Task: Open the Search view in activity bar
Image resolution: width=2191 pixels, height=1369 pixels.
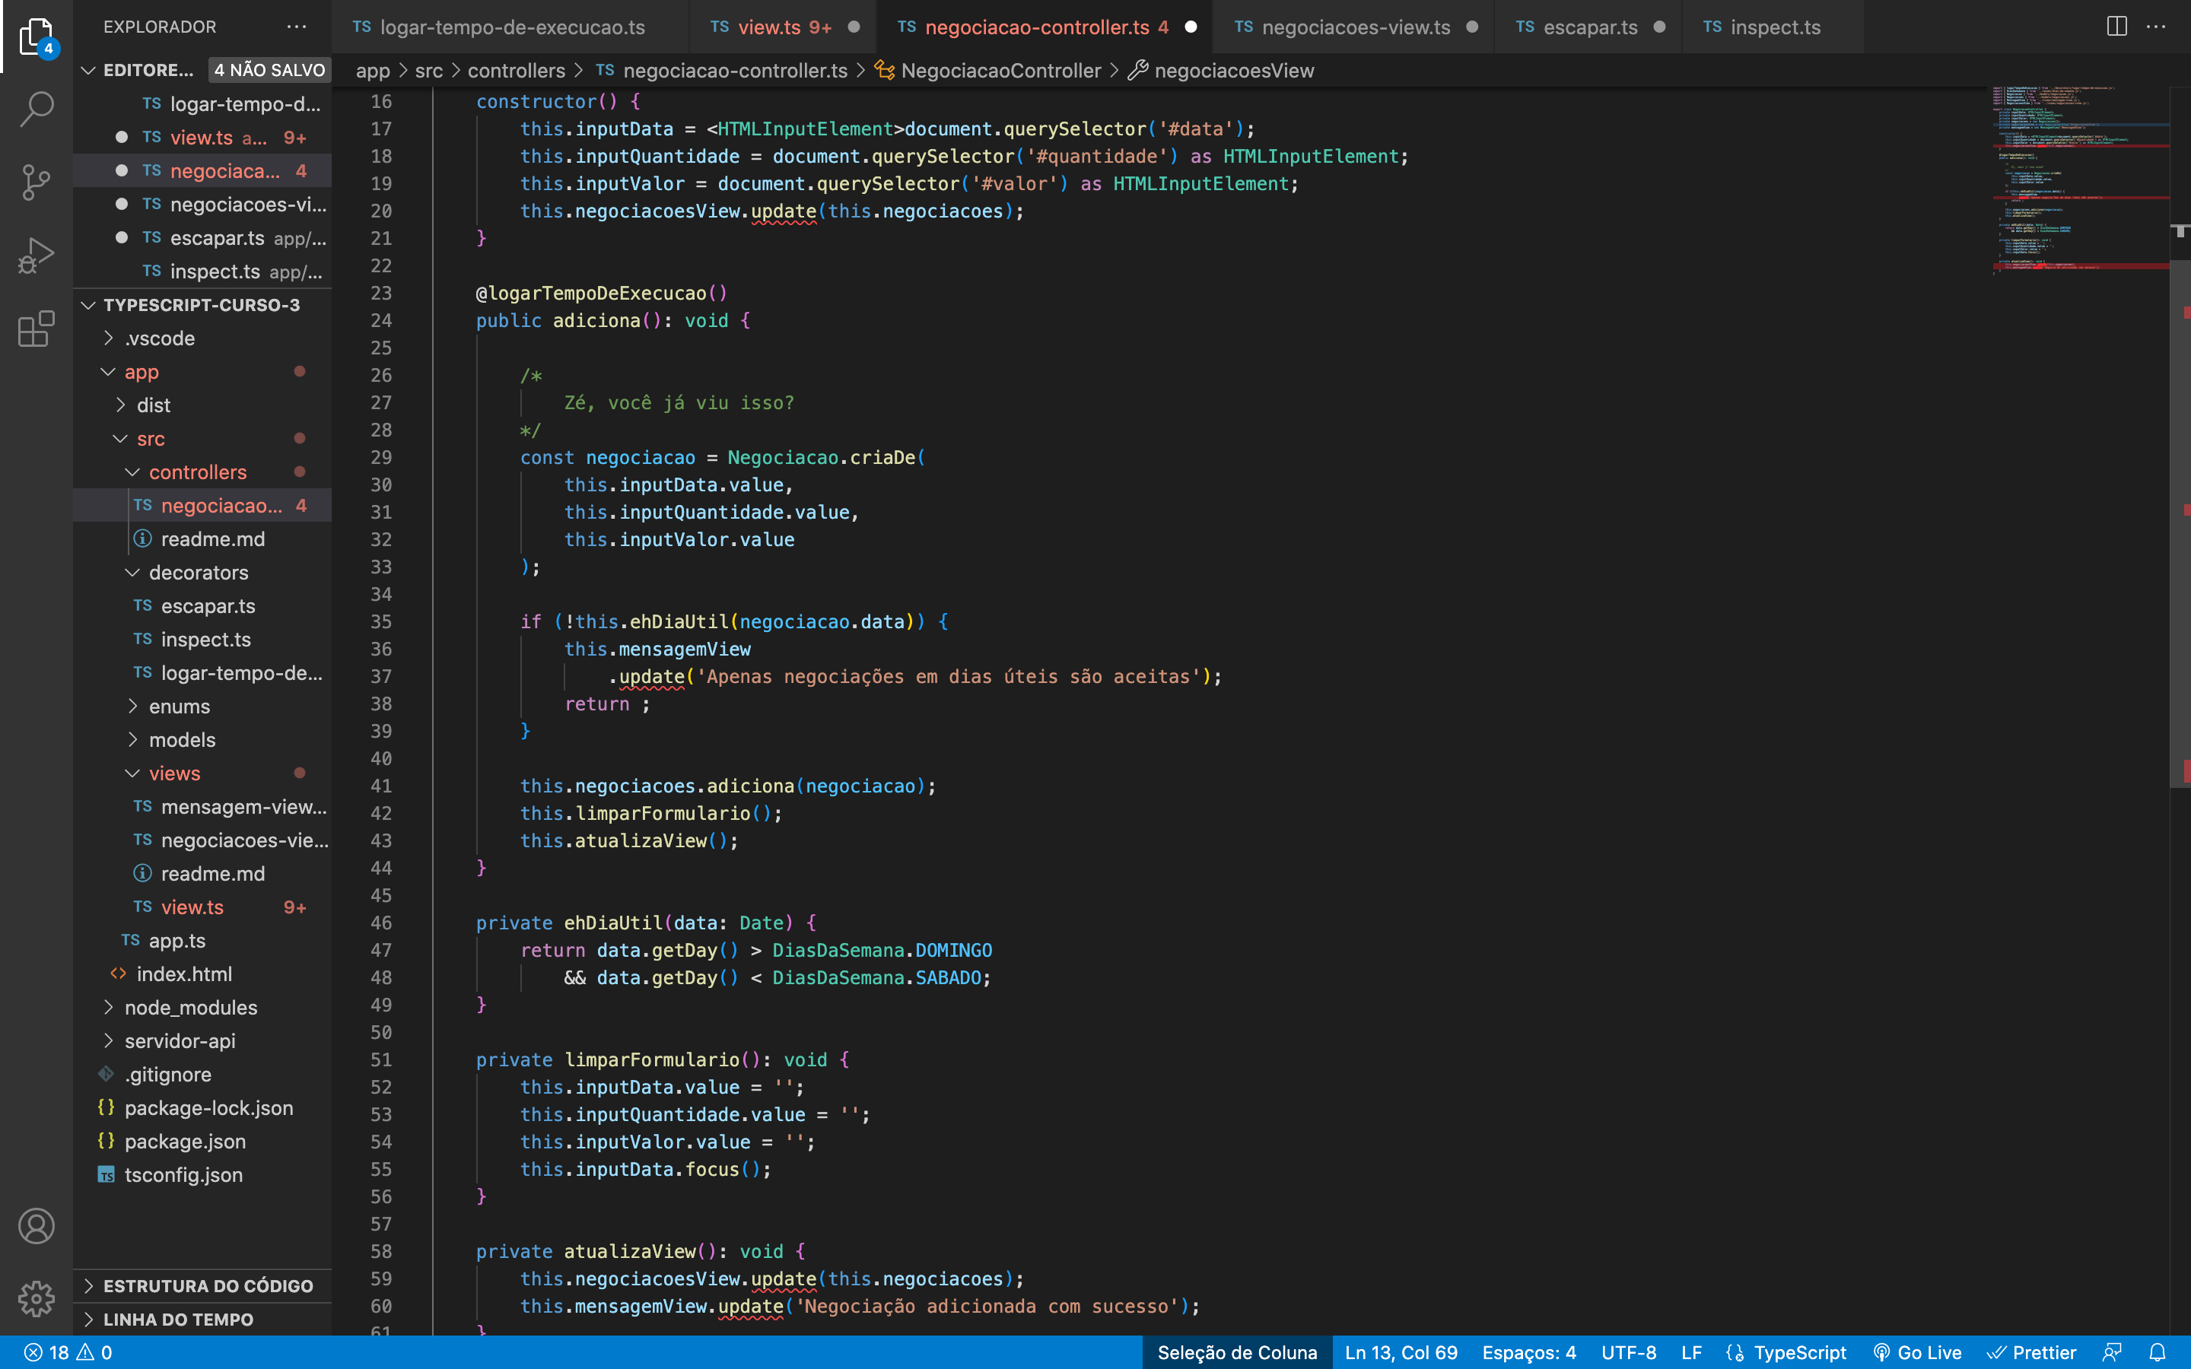Action: click(x=37, y=109)
